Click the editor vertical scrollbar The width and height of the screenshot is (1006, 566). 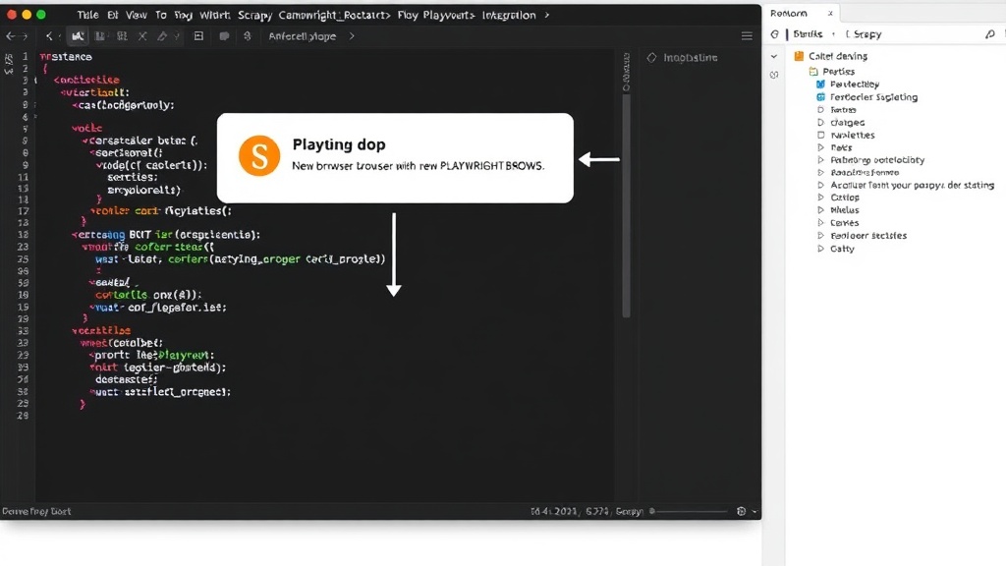pyautogui.click(x=626, y=205)
